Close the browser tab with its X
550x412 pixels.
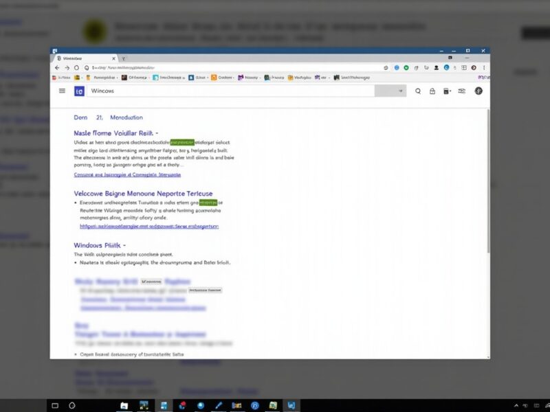tap(113, 58)
